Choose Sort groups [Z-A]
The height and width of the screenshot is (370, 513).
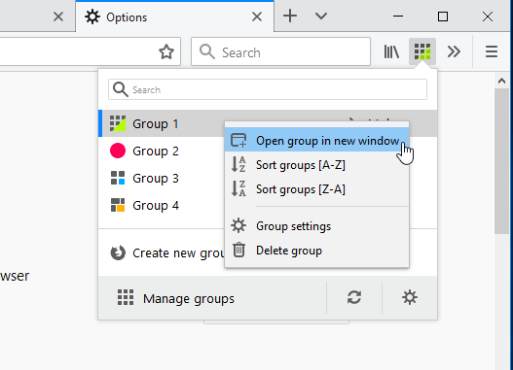click(x=316, y=189)
